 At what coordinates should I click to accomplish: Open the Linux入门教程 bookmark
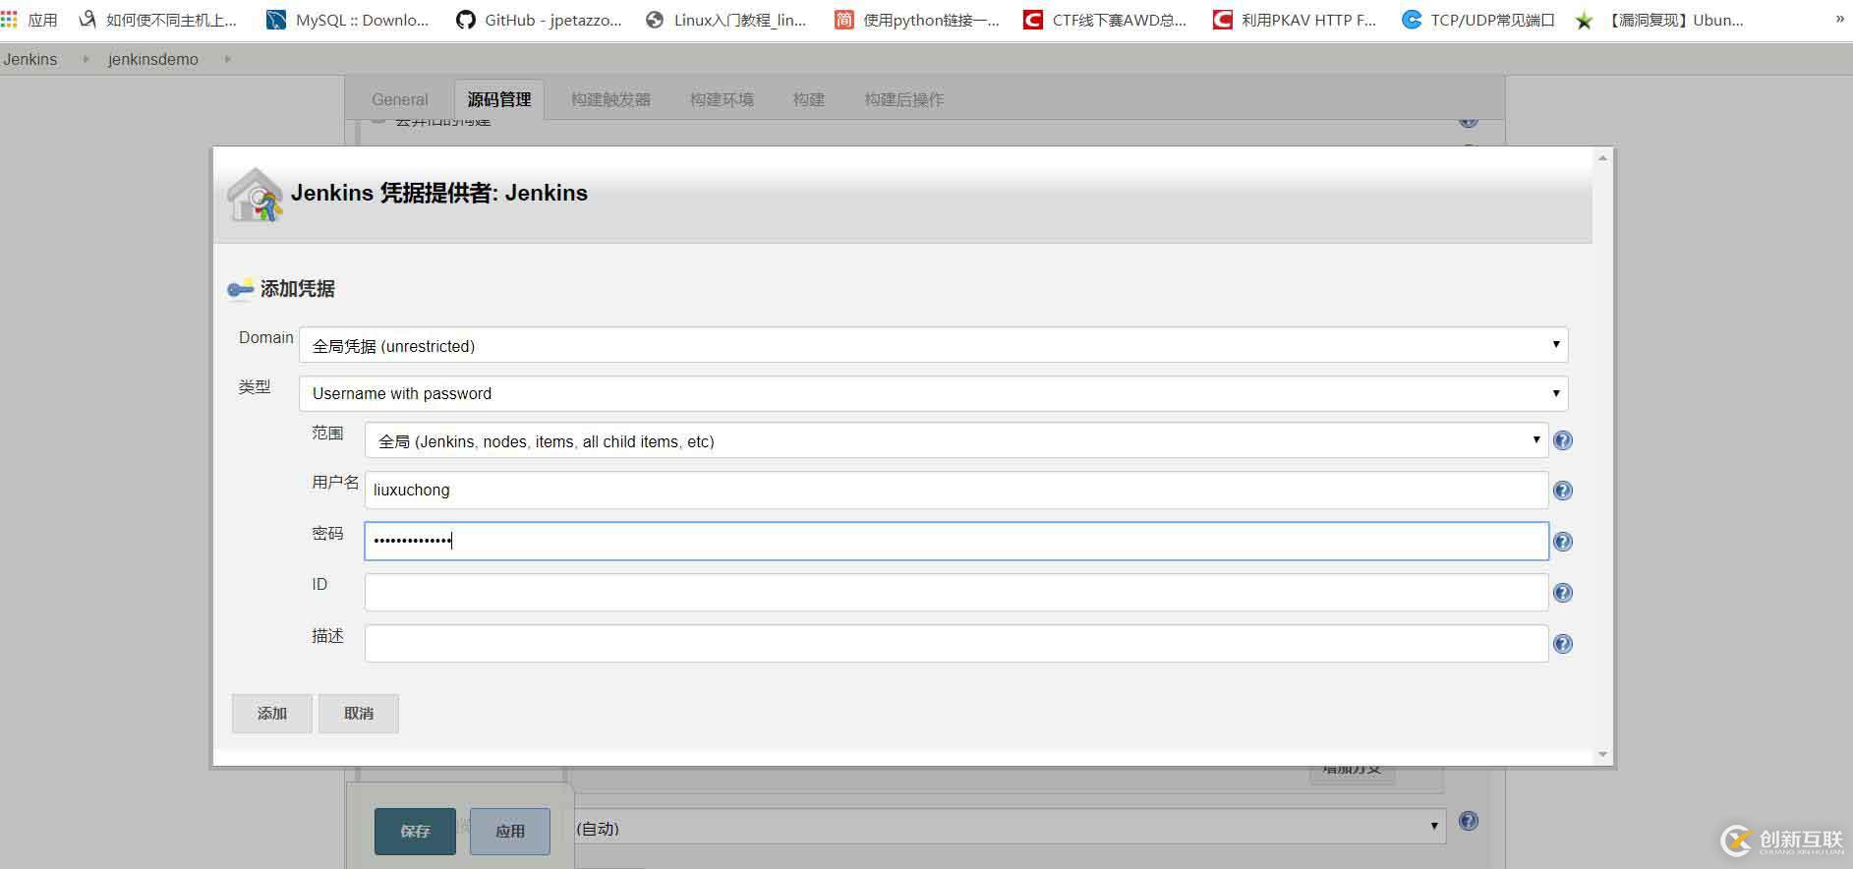[725, 20]
